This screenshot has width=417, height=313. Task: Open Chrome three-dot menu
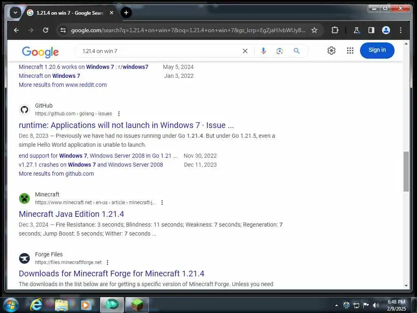[x=401, y=30]
